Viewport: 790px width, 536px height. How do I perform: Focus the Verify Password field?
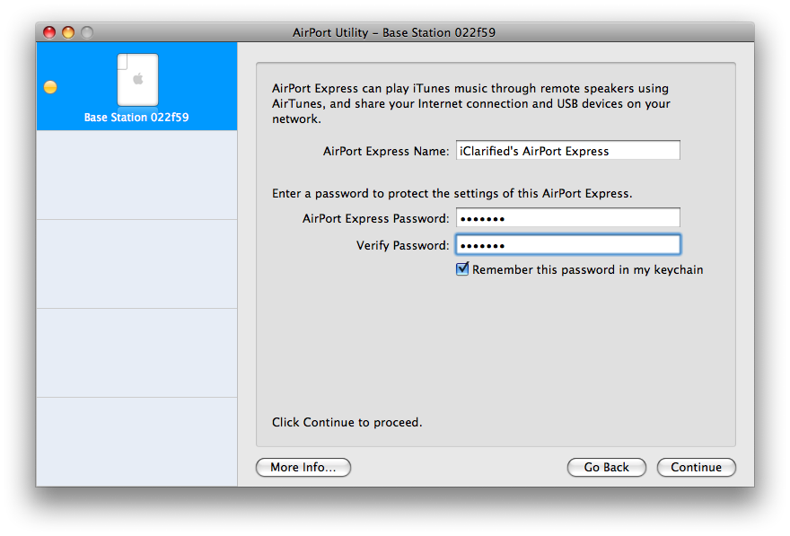[x=567, y=245]
